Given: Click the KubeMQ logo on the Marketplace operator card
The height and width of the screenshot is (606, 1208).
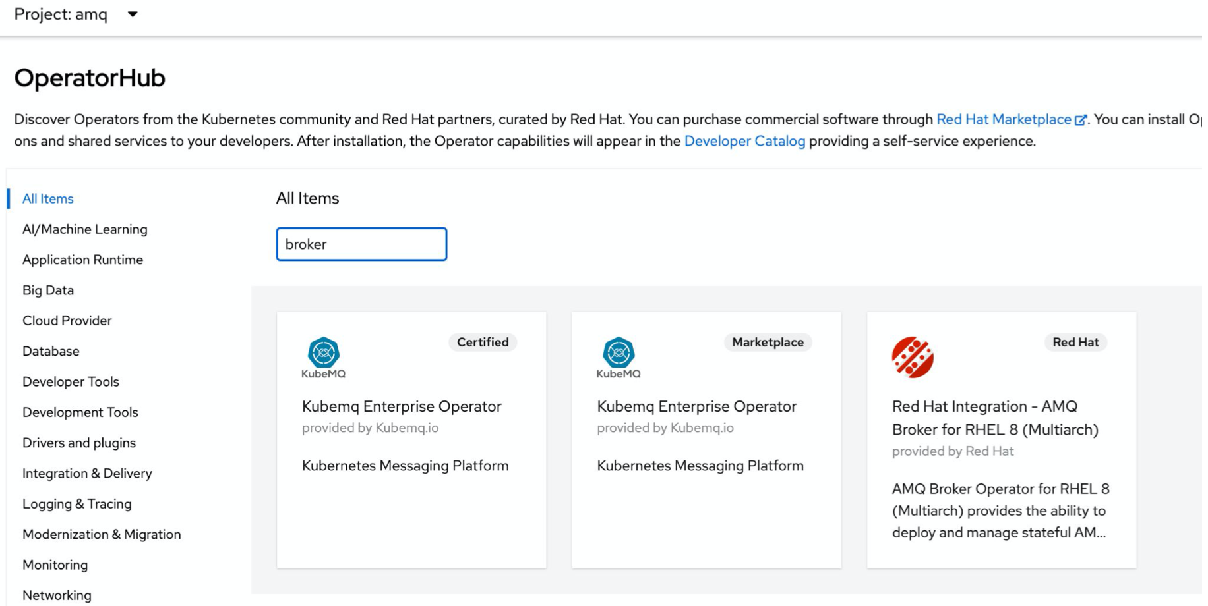Looking at the screenshot, I should tap(618, 356).
